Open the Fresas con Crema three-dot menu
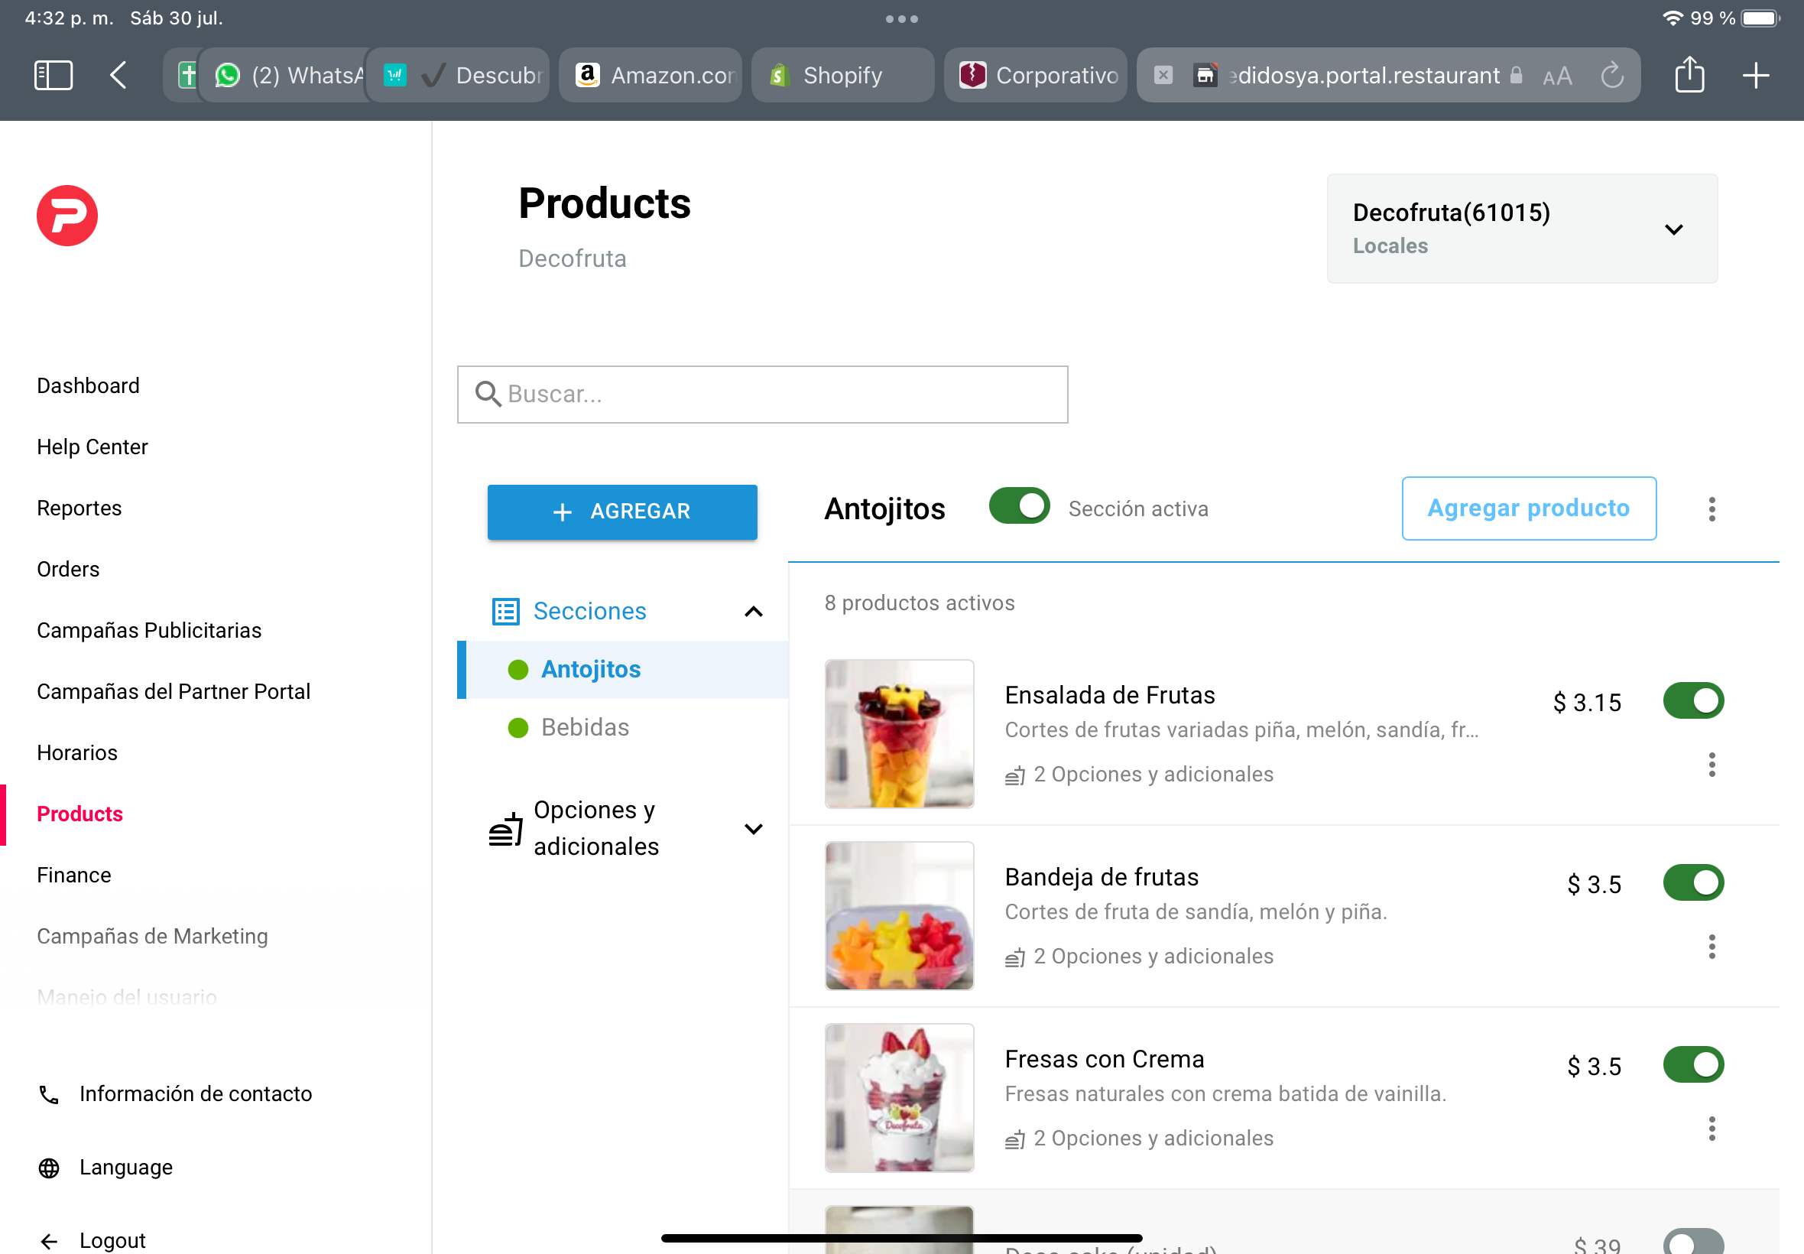 pos(1712,1129)
